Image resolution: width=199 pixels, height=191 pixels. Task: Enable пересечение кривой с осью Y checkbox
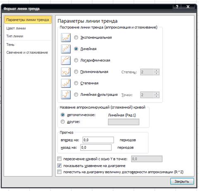59,159
